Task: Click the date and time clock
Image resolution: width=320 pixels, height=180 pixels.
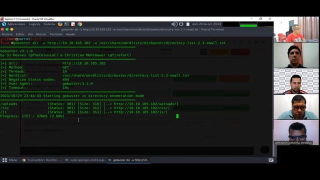Action: [x=206, y=24]
